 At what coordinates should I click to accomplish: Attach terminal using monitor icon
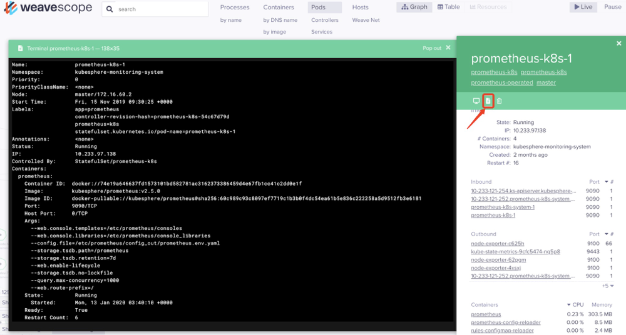(x=476, y=101)
